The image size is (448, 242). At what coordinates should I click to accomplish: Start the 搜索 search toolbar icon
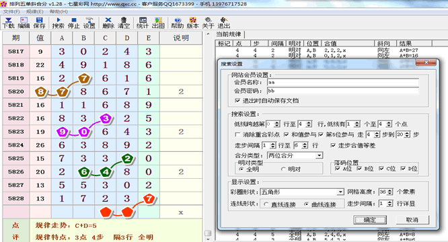tap(59, 23)
